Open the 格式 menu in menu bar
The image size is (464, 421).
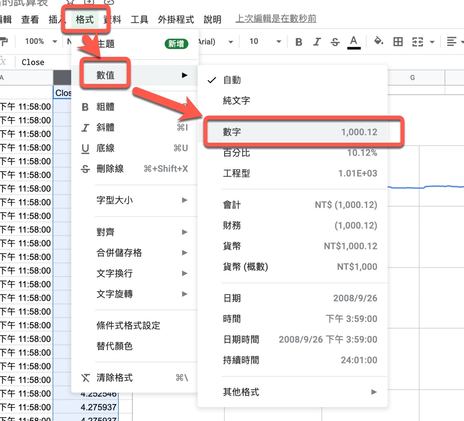tap(85, 19)
